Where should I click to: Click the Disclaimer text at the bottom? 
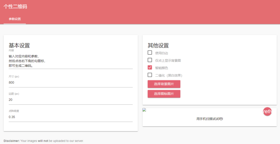click(x=43, y=141)
